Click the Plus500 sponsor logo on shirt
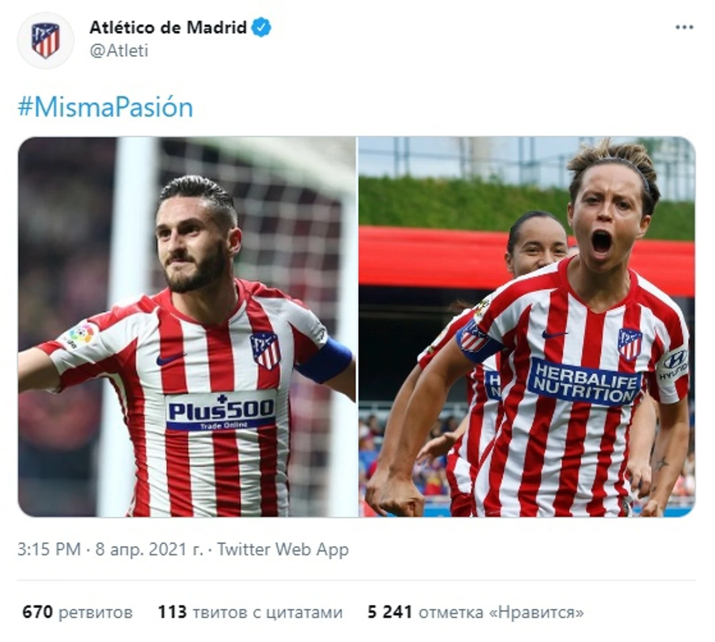Screen dimensions: 715x642 221,411
